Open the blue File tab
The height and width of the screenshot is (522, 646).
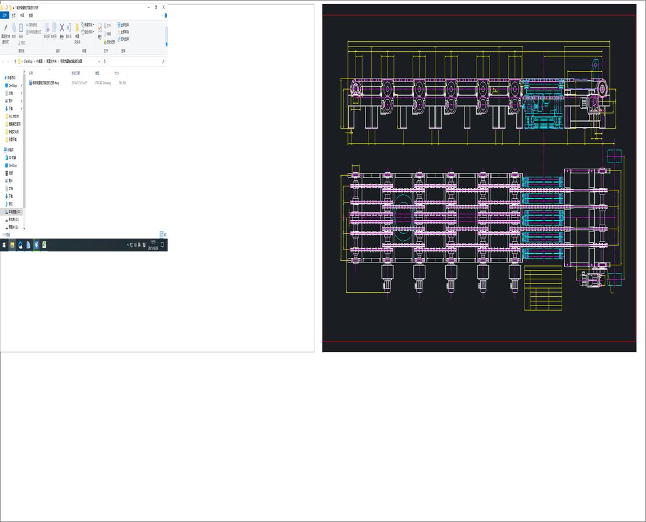[5, 15]
